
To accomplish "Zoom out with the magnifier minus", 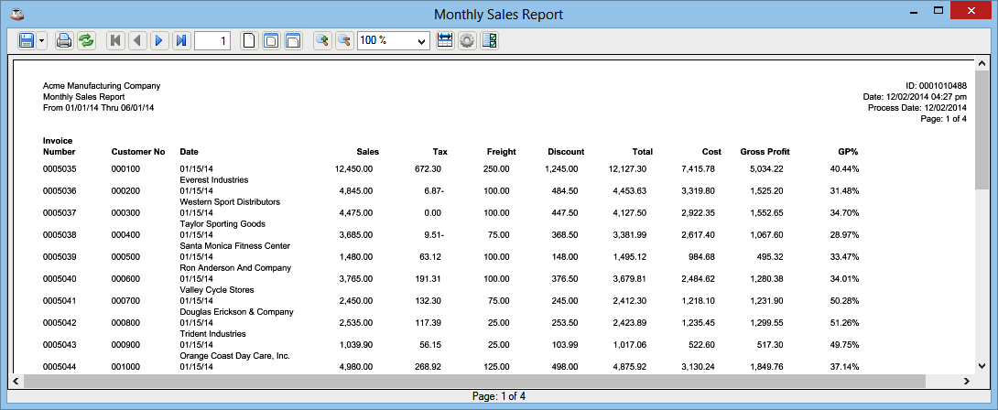I will 343,40.
